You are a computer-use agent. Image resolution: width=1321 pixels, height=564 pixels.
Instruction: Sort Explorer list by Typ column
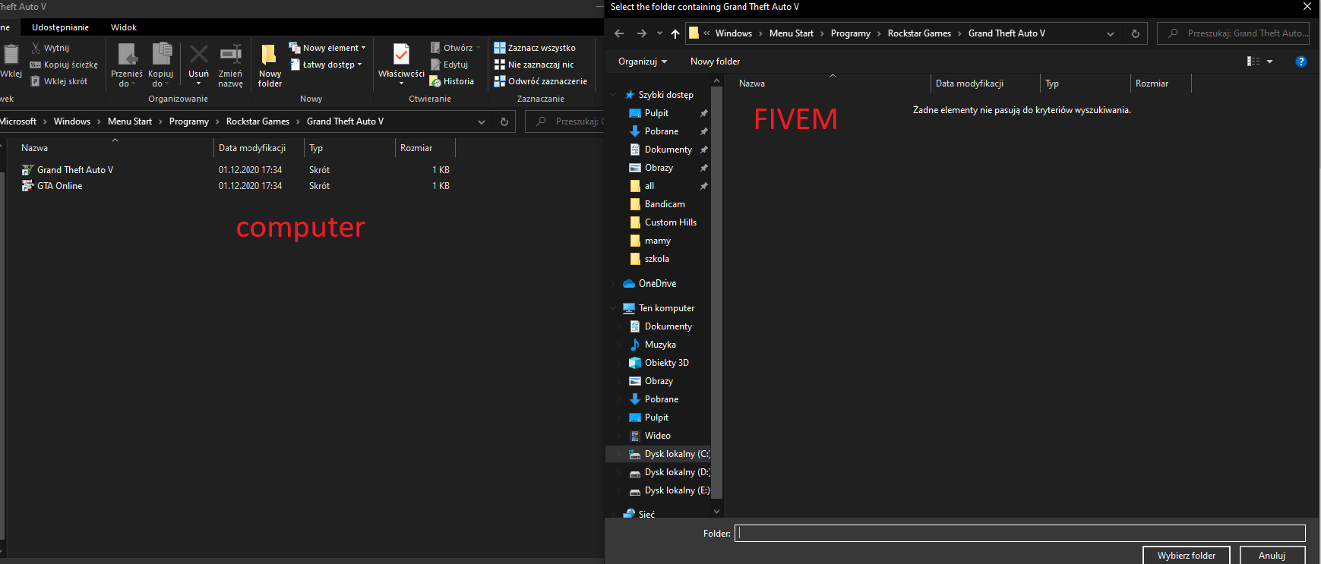[349, 148]
